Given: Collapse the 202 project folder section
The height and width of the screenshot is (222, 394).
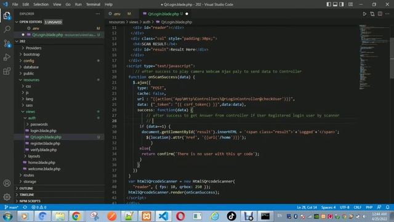Looking at the screenshot, I should 59,41.
